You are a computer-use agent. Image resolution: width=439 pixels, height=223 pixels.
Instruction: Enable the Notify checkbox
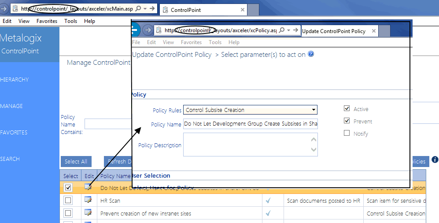click(x=347, y=133)
